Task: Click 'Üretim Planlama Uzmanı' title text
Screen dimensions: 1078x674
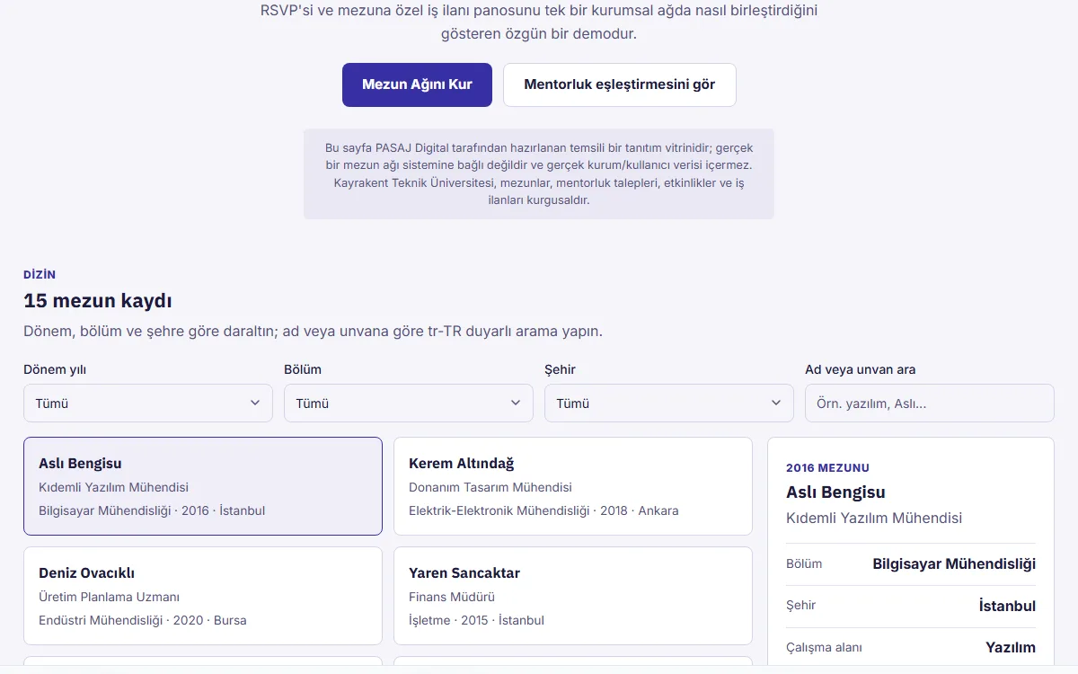Action: [x=110, y=597]
